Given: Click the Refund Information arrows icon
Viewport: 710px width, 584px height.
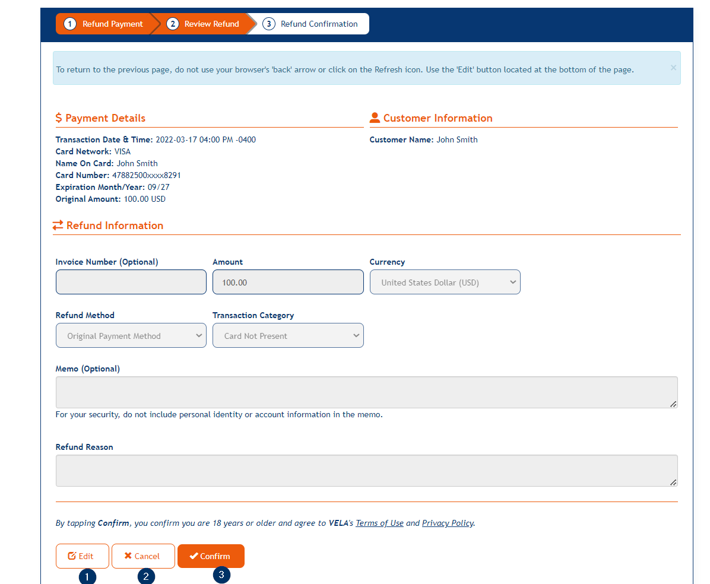Looking at the screenshot, I should pyautogui.click(x=58, y=226).
